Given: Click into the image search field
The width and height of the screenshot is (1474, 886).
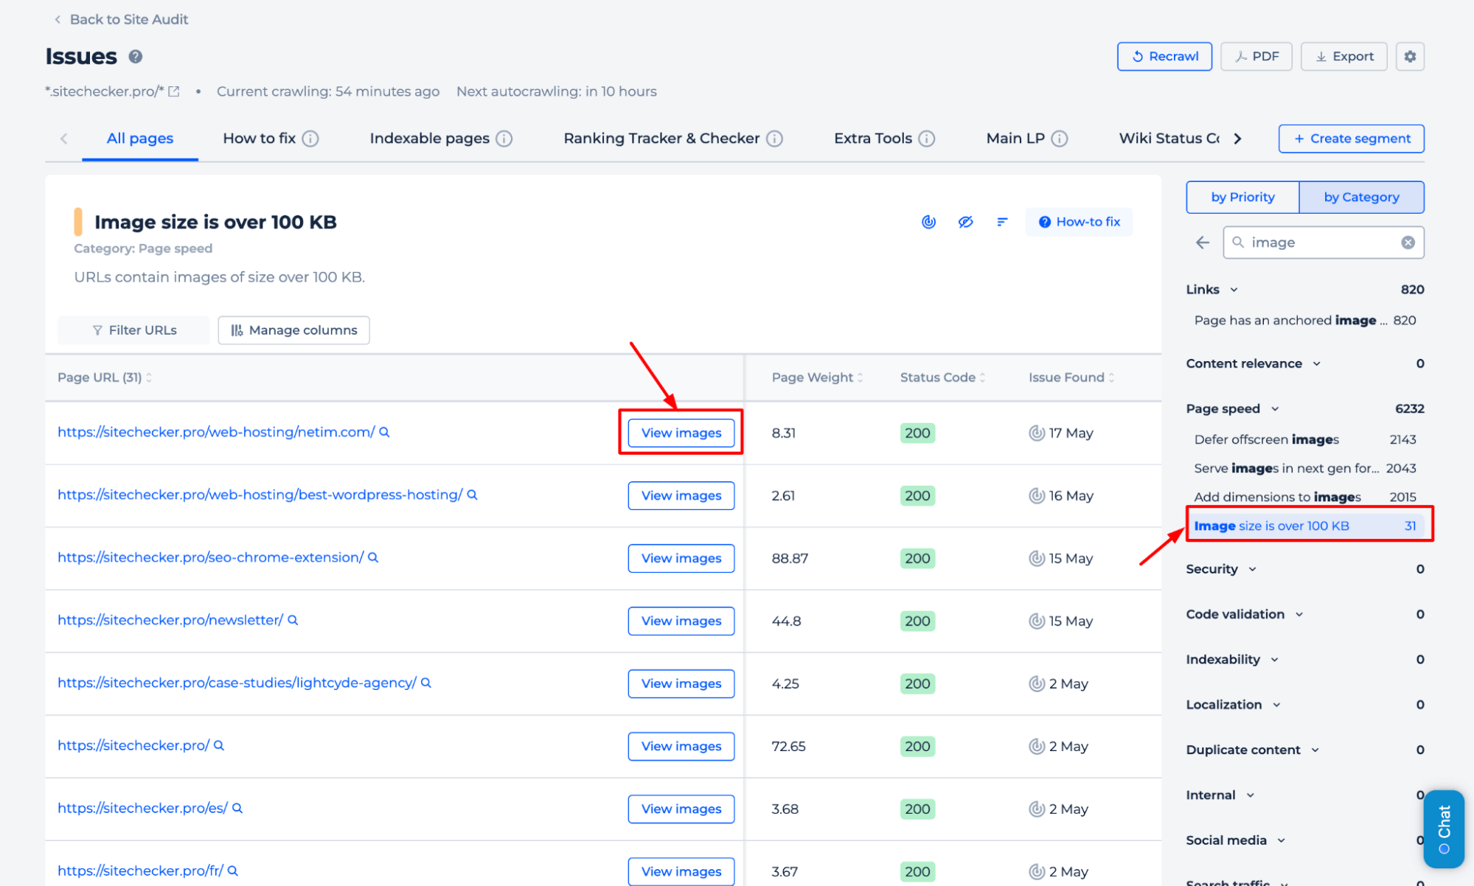Looking at the screenshot, I should pos(1324,243).
